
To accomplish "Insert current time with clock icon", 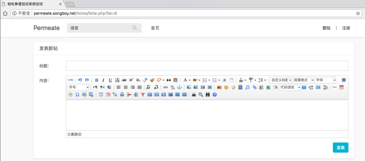I will tap(71, 95).
